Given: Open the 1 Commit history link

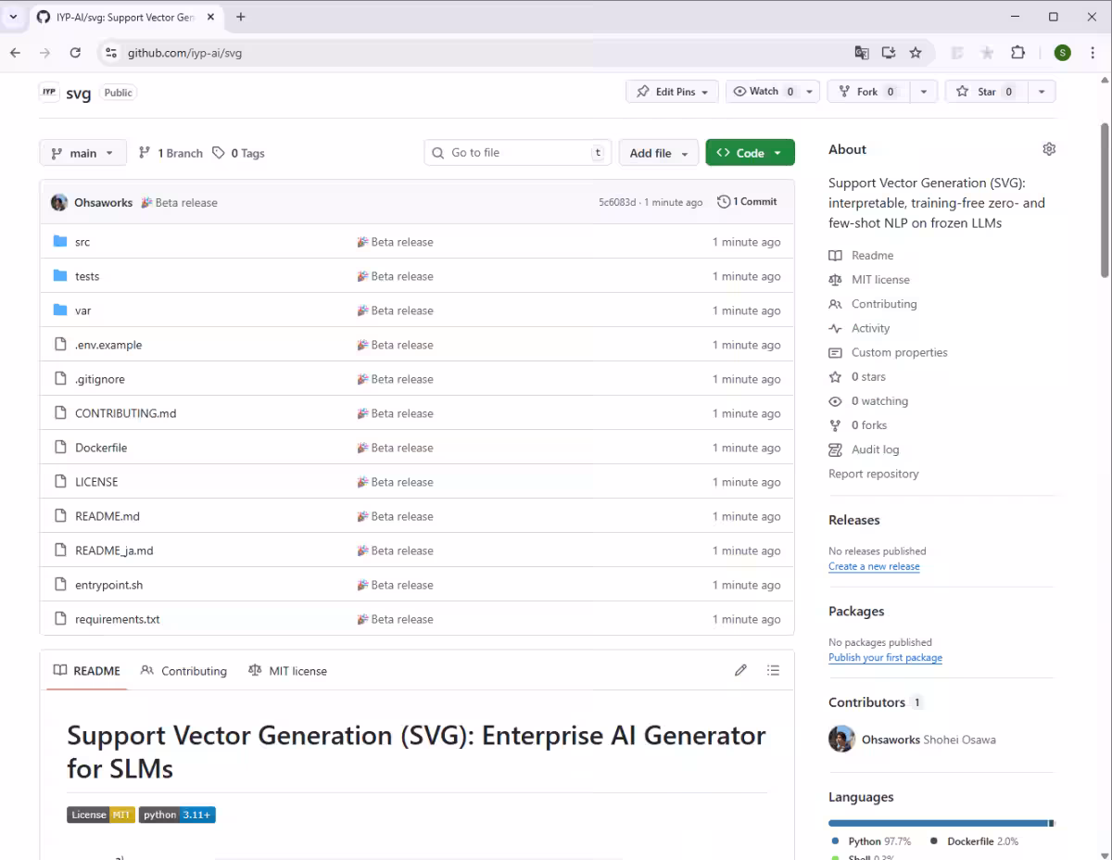Looking at the screenshot, I should pyautogui.click(x=747, y=202).
